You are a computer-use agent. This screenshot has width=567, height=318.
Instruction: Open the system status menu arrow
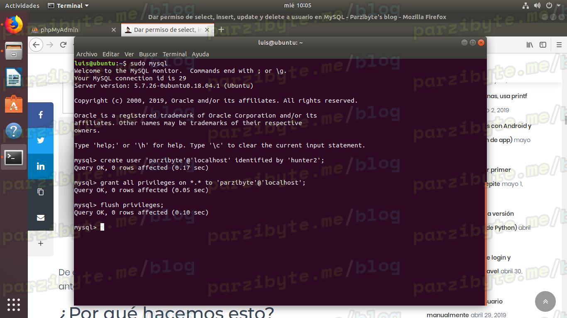pyautogui.click(x=560, y=5)
